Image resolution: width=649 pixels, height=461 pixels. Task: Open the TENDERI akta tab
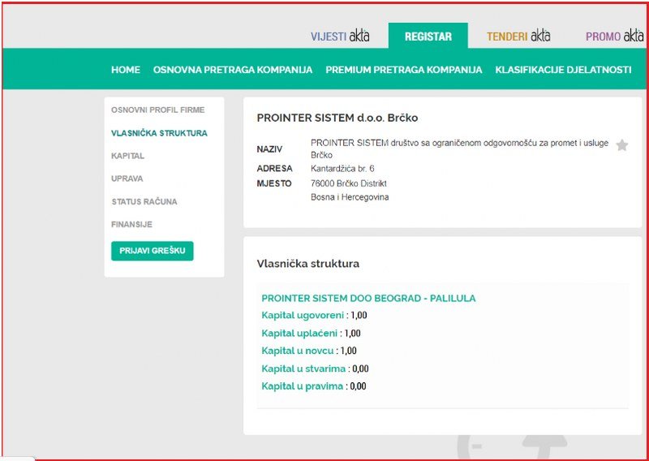(x=518, y=37)
